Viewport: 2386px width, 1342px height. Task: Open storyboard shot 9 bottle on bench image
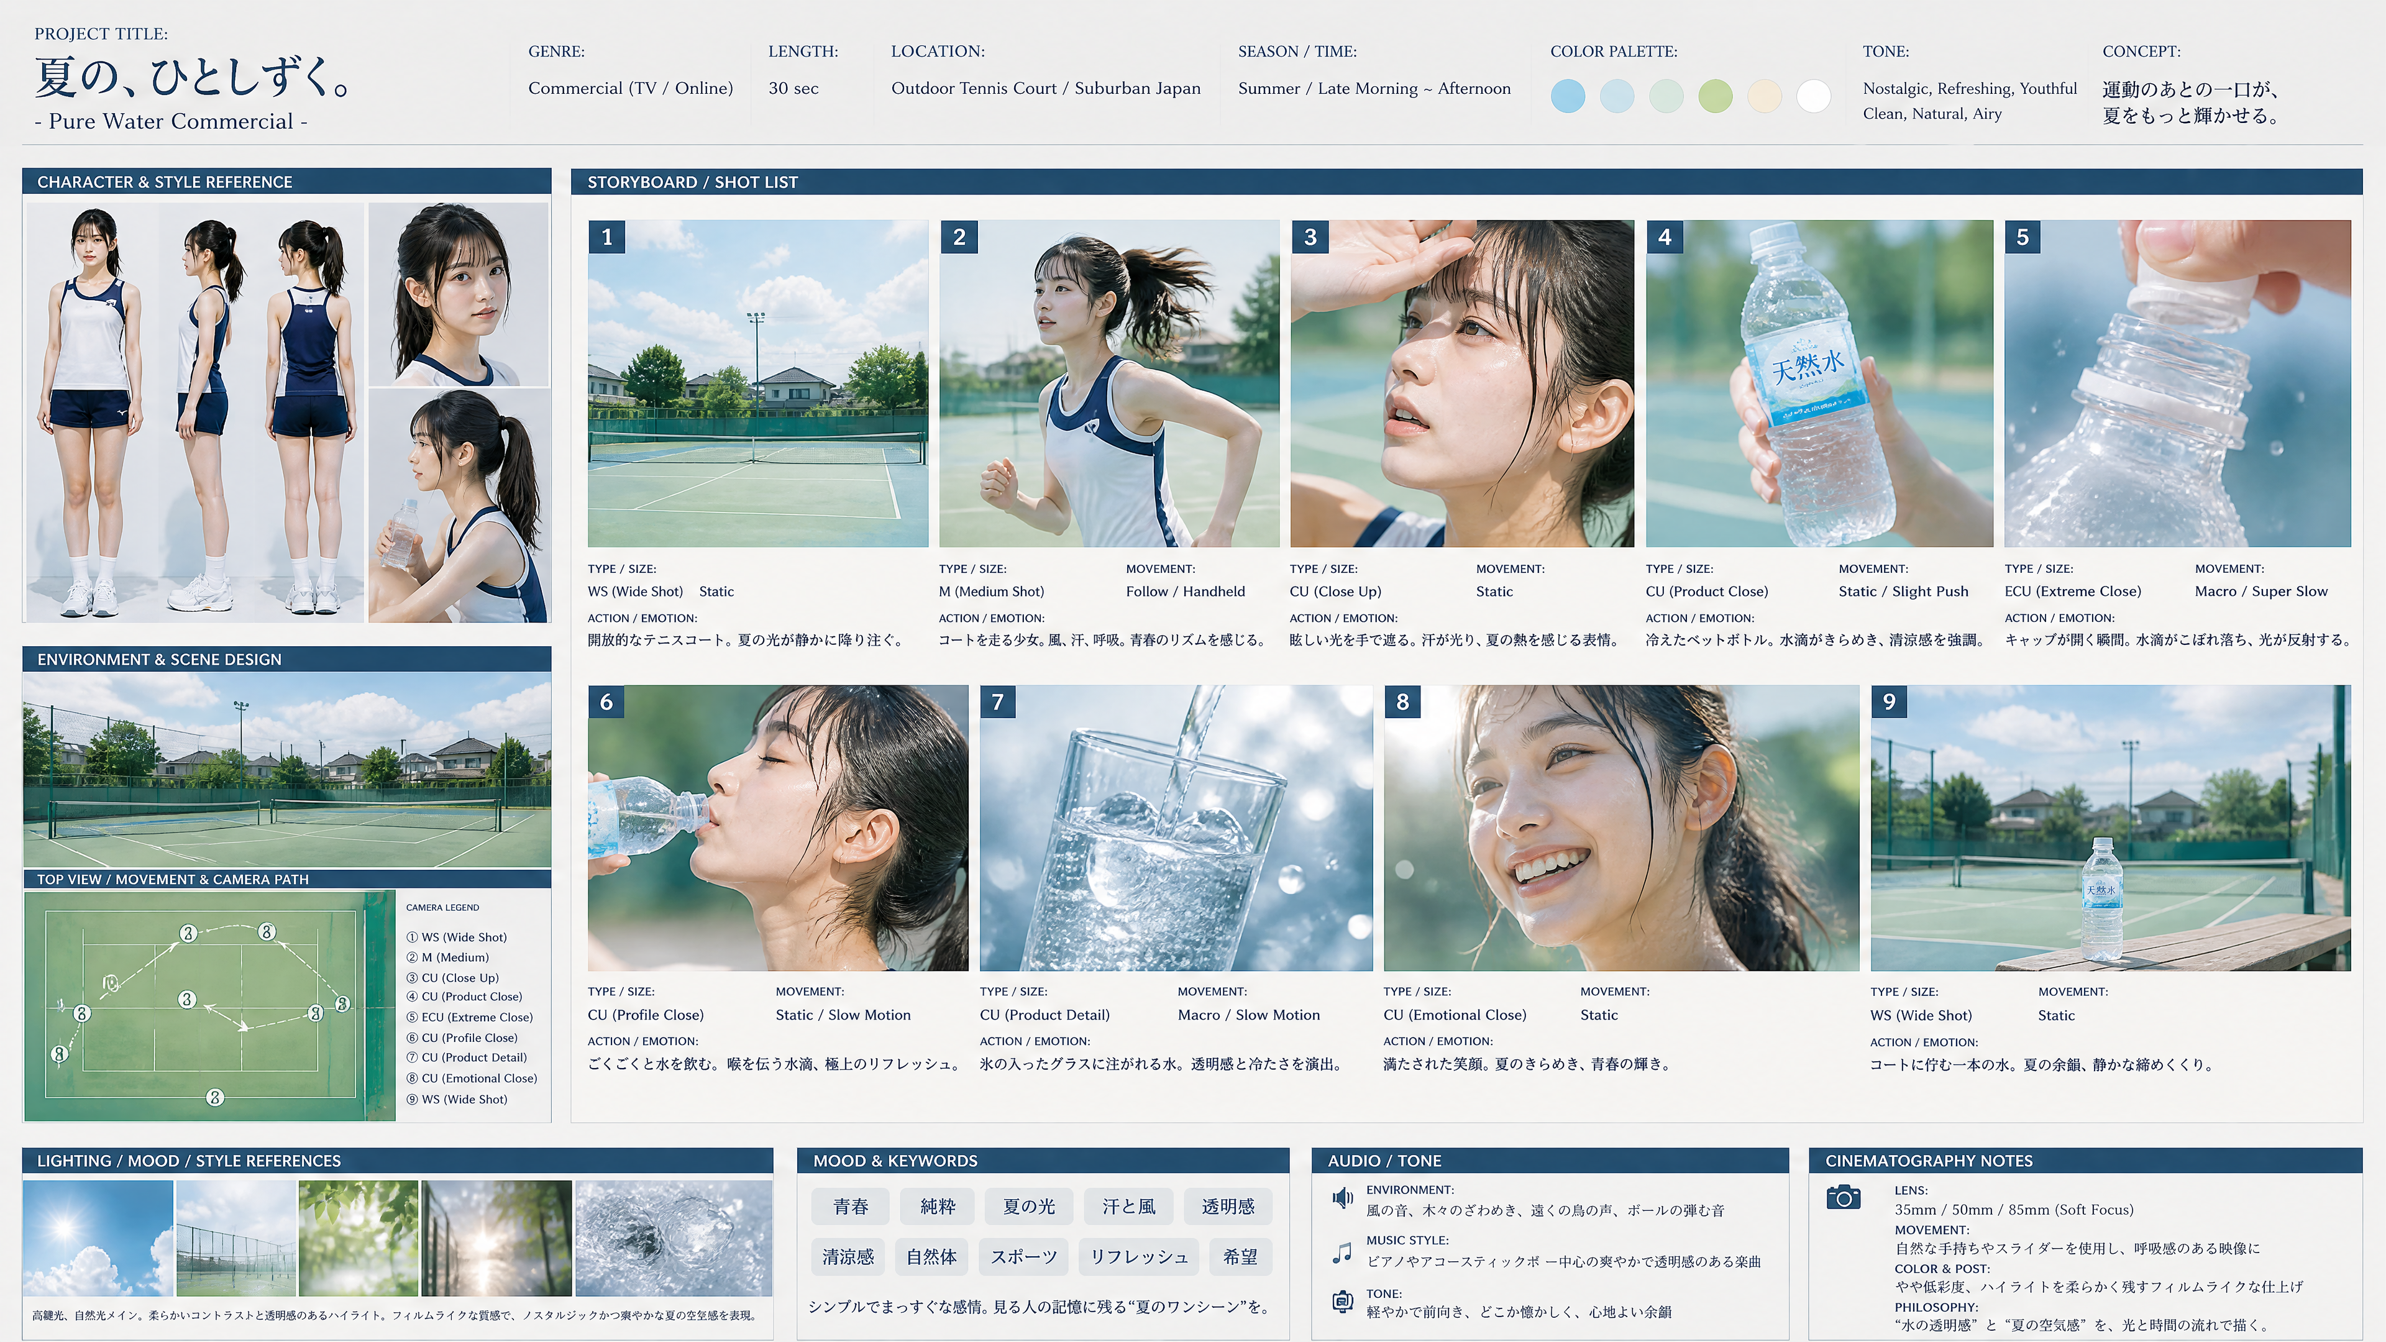click(2111, 828)
